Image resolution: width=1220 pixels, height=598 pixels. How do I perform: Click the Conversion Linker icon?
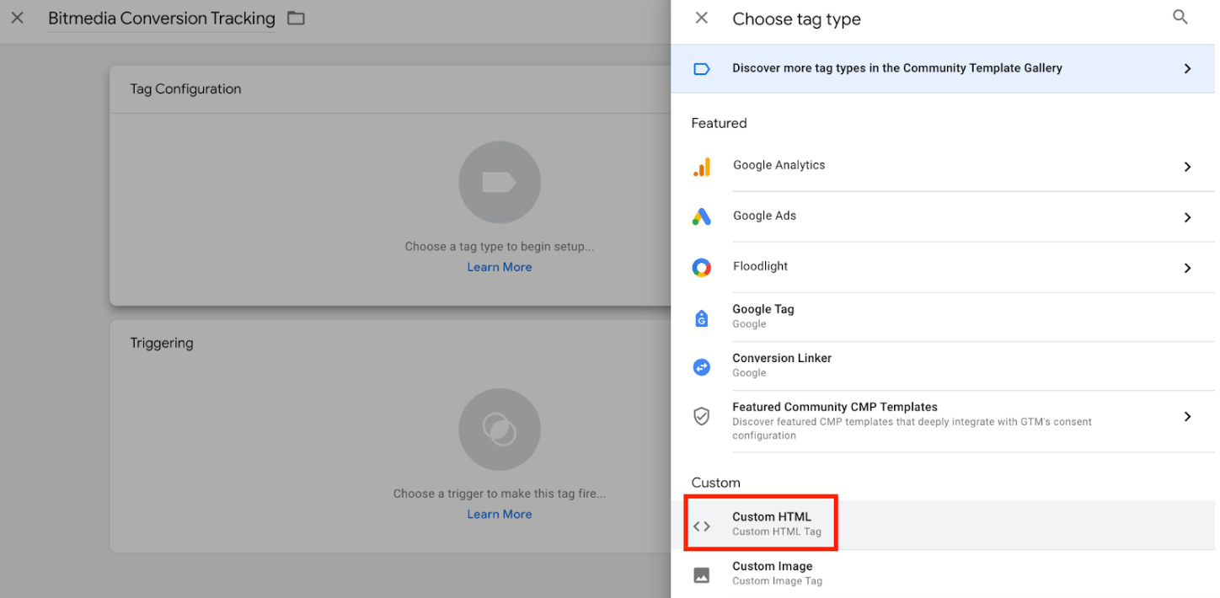coord(701,366)
